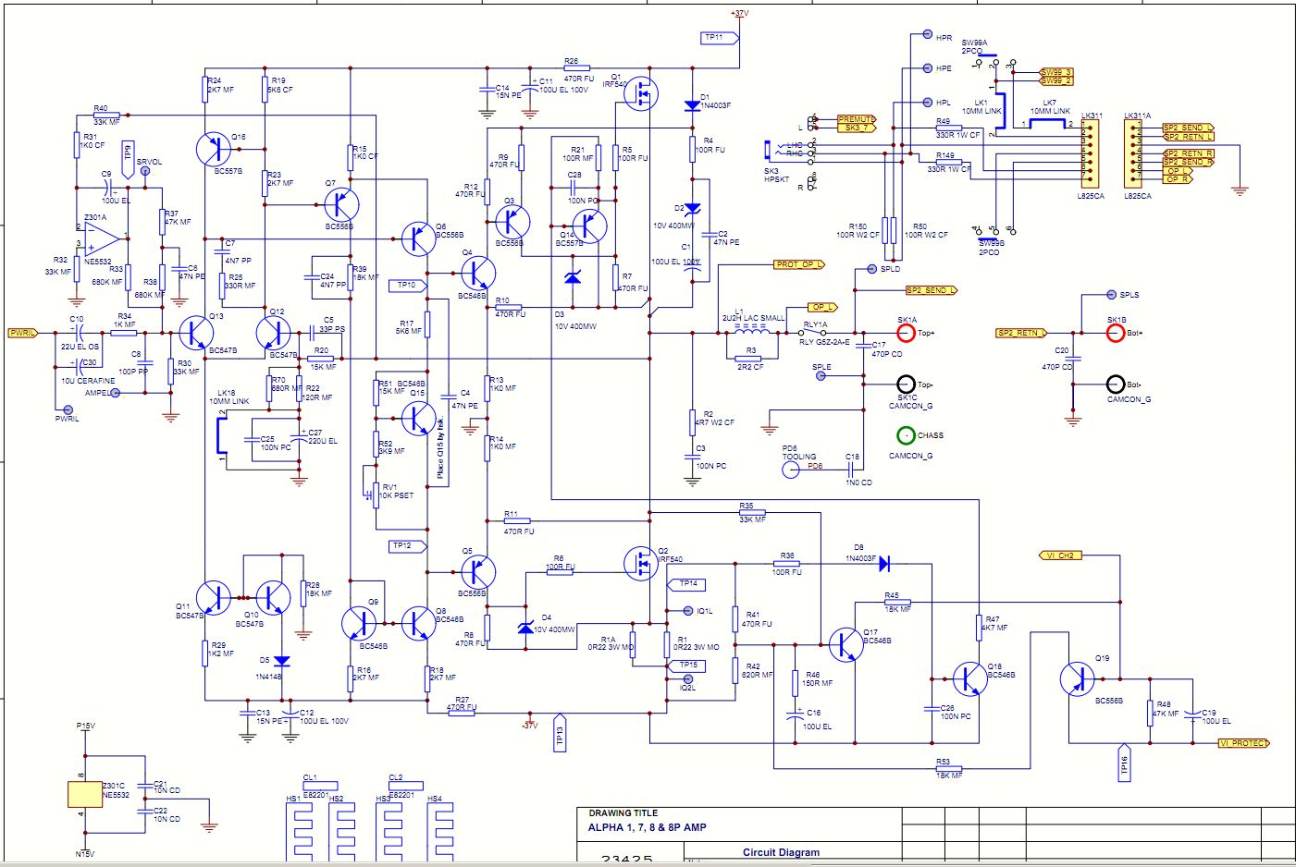Click the R53 18K MF resistor

pos(948,768)
